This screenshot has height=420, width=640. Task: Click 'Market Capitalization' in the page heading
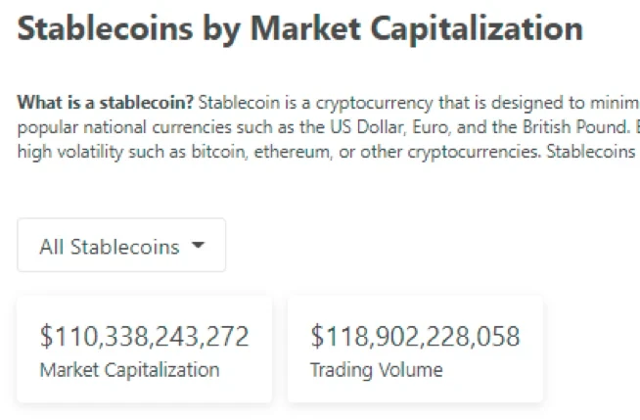417,28
